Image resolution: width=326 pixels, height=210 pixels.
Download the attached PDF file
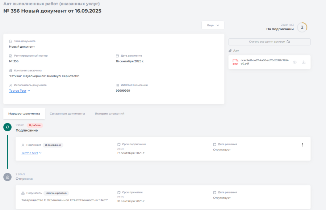pos(304,62)
